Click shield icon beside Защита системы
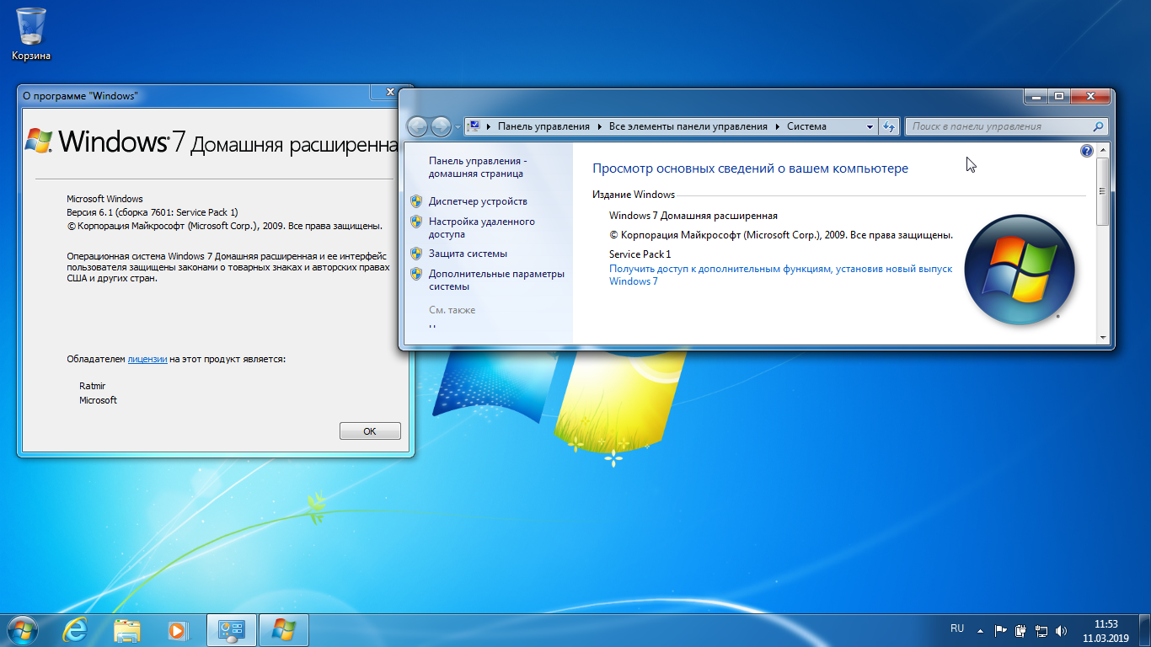Viewport: 1151px width, 647px height. (x=416, y=253)
